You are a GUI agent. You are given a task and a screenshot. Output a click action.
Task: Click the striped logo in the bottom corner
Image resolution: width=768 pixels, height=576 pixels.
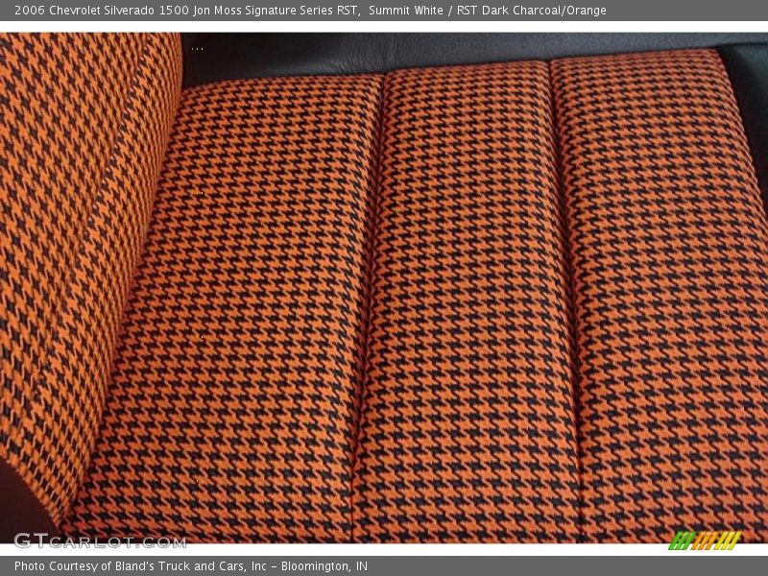pyautogui.click(x=705, y=540)
